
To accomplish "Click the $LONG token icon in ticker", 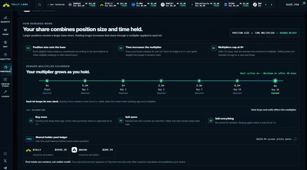I will click(133, 5).
